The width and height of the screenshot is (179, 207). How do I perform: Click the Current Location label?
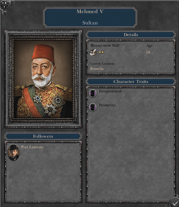click(x=102, y=63)
